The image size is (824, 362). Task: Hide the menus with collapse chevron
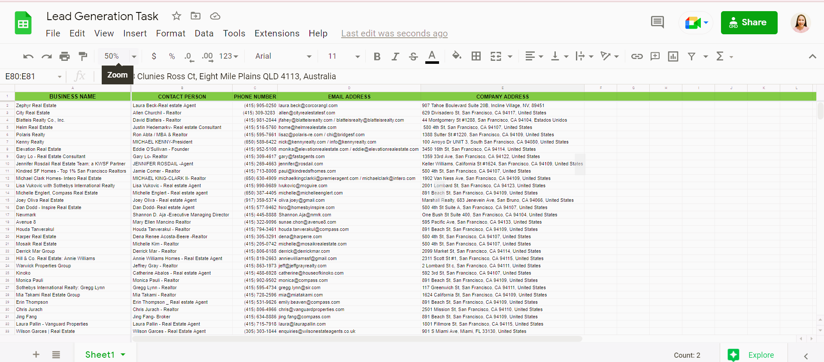(812, 56)
